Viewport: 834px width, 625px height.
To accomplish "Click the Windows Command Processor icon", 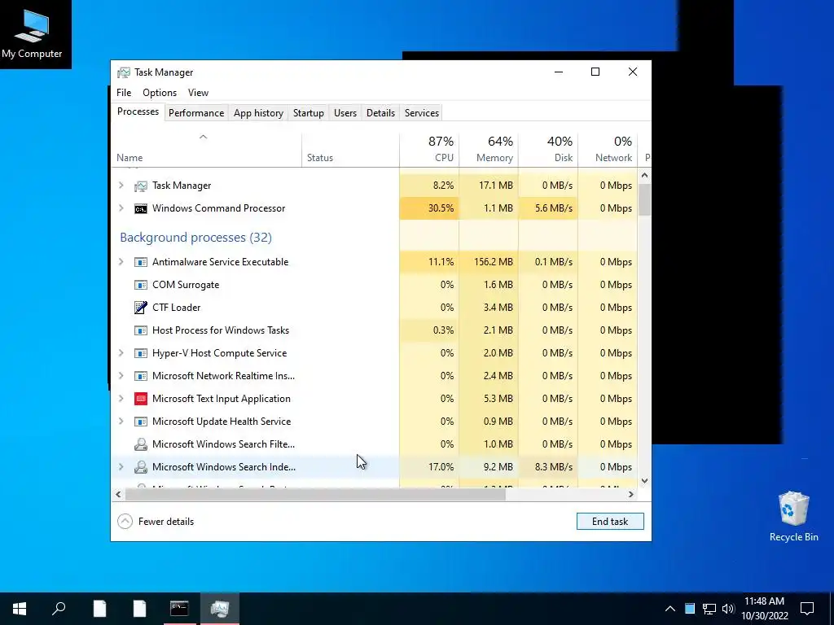I will [x=140, y=208].
